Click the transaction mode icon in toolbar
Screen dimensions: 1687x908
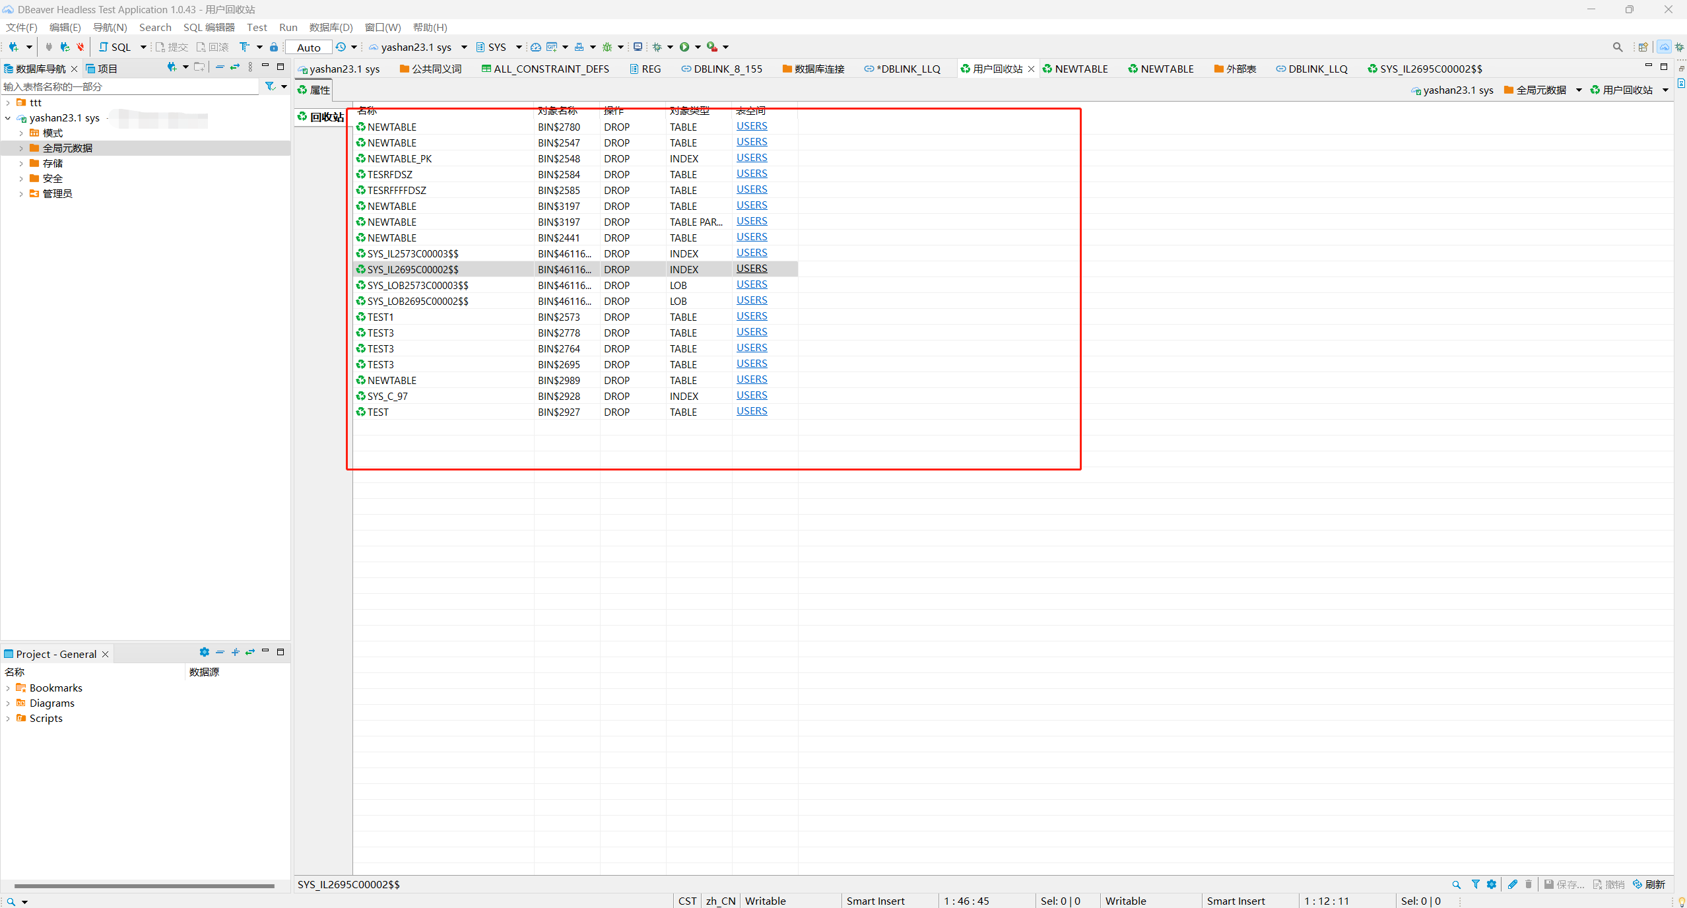pyautogui.click(x=245, y=47)
